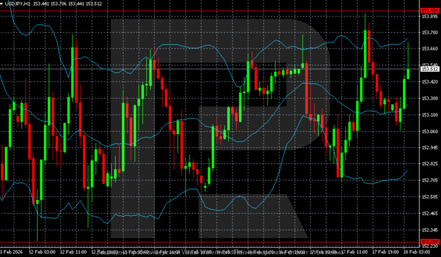Viewport: 441px width, 257px height.
Task: Select the lower red horizontal support line
Action: pos(210,242)
